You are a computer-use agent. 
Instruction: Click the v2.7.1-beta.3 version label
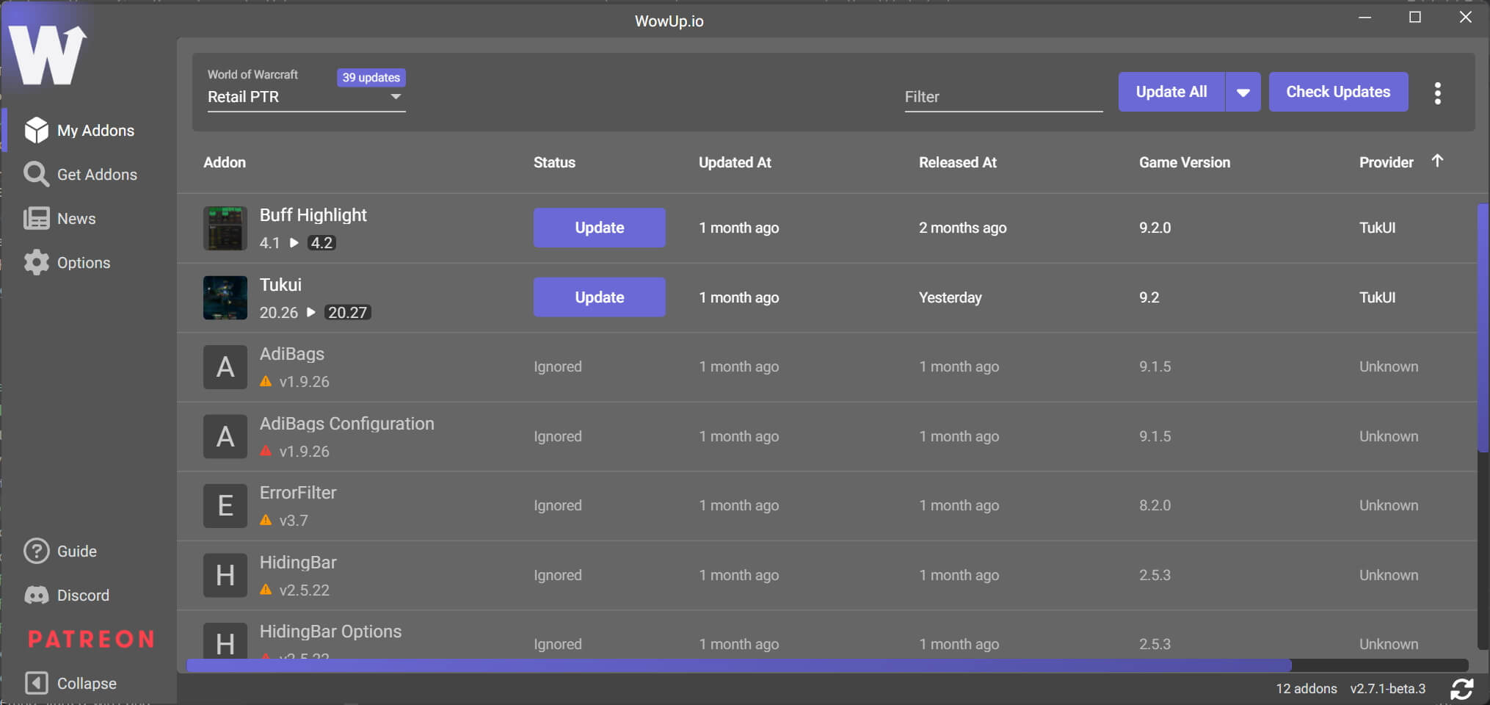click(1388, 689)
